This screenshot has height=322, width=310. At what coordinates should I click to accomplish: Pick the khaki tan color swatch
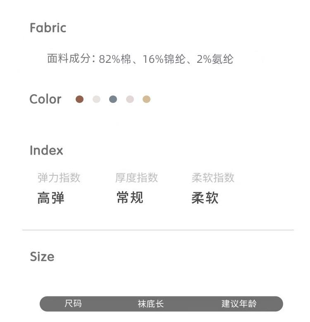click(146, 99)
